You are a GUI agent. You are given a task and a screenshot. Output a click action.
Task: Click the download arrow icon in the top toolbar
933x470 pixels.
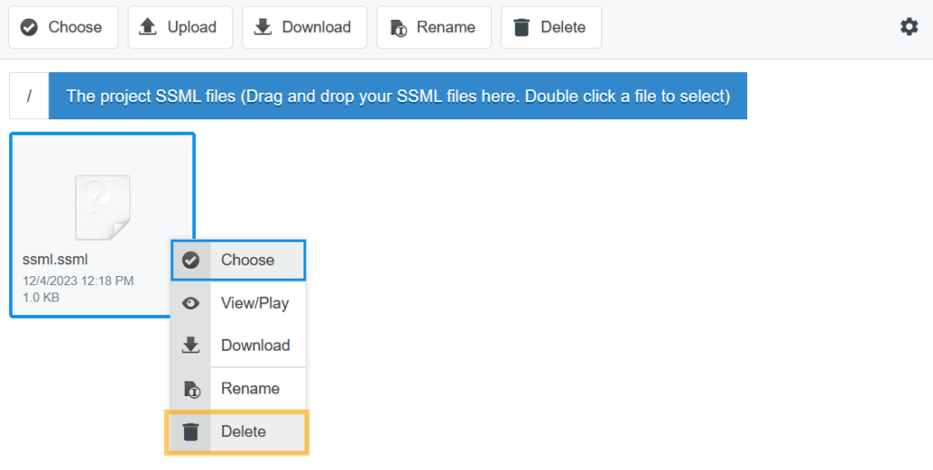tap(262, 27)
